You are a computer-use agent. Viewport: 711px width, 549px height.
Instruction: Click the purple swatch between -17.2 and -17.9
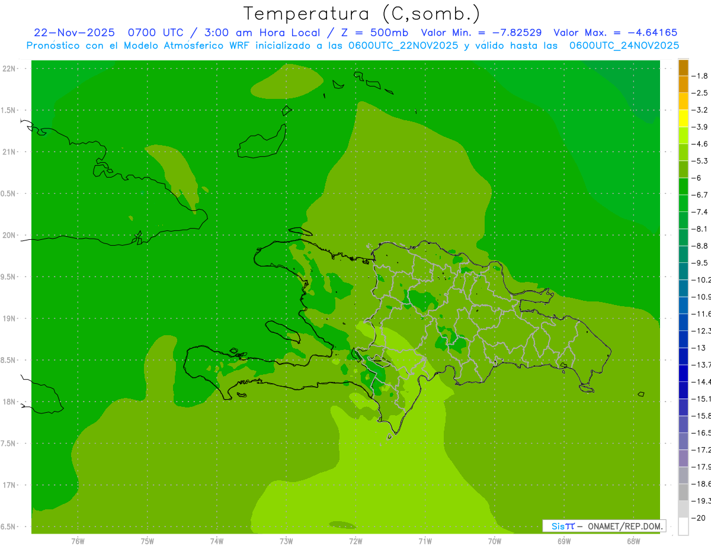[684, 458]
